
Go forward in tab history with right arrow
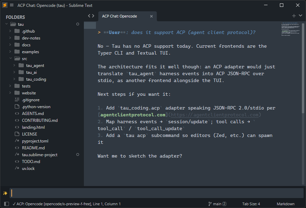[93, 16]
